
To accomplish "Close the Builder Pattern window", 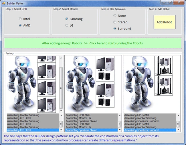I will [179, 3].
